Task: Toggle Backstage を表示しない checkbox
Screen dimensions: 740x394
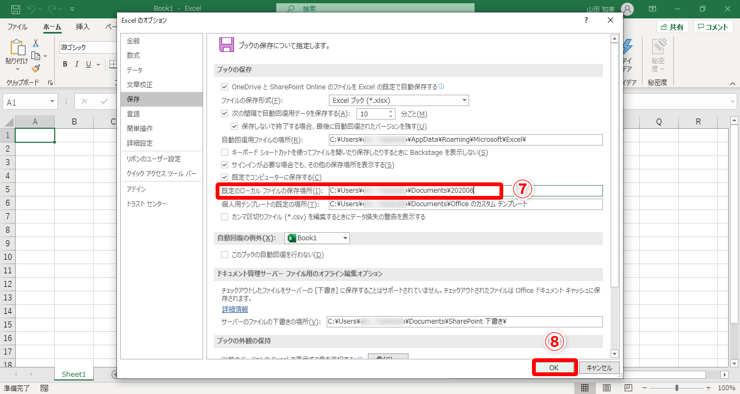Action: coord(225,153)
